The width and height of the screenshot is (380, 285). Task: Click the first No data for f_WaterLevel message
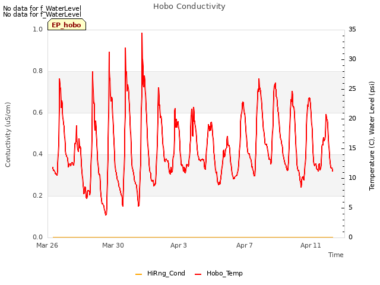(x=42, y=8)
